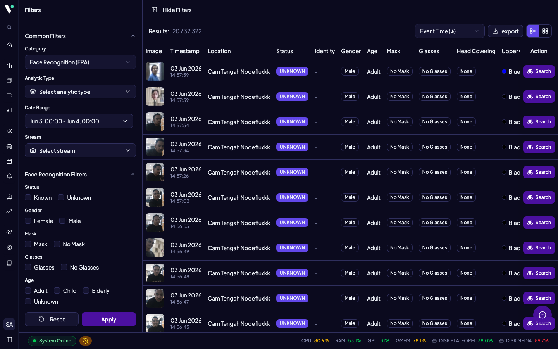
Task: Open face thumbnail for 14:57:26 row
Action: pos(155,172)
